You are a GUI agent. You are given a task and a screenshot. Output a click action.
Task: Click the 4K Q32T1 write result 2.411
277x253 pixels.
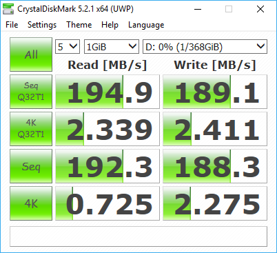215,129
